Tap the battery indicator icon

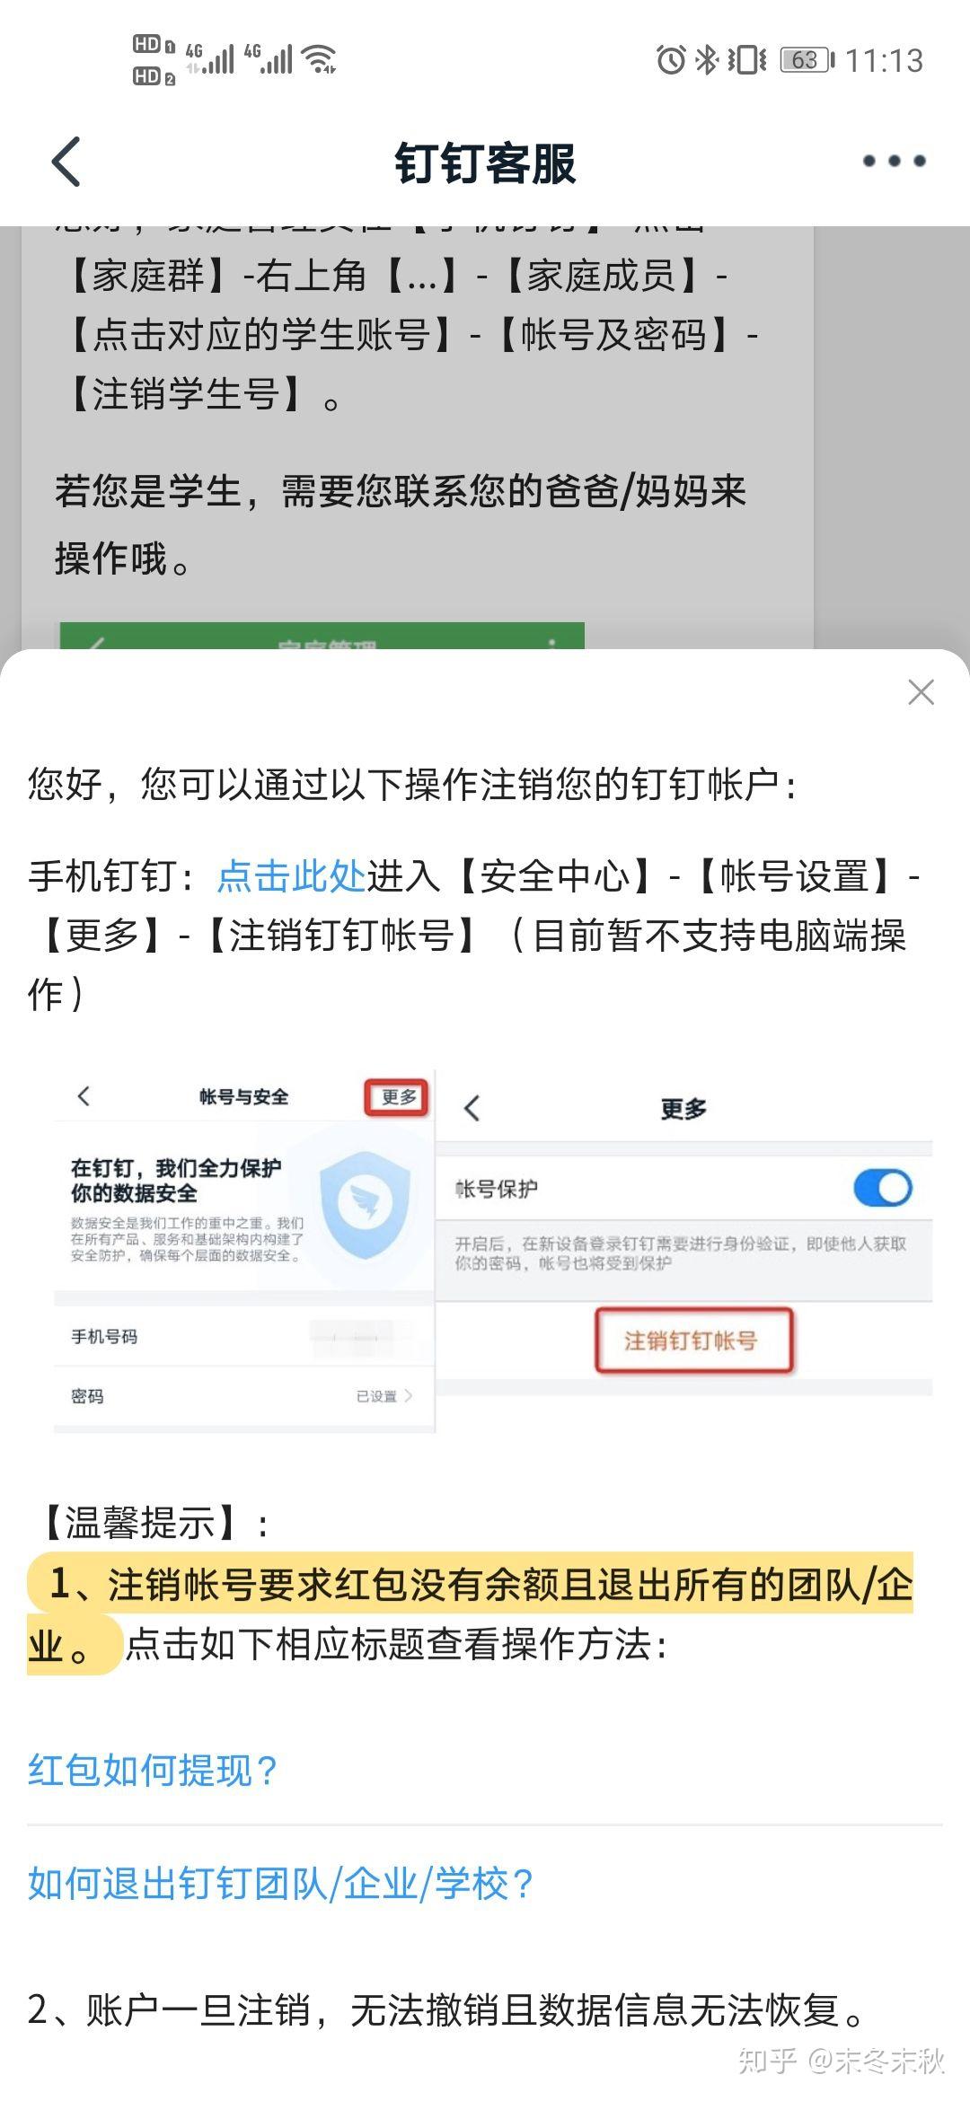coord(806,60)
